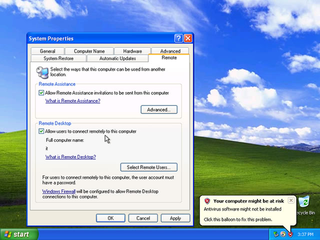Open What is Remote Assistance link
The image size is (320, 240).
[x=72, y=101]
